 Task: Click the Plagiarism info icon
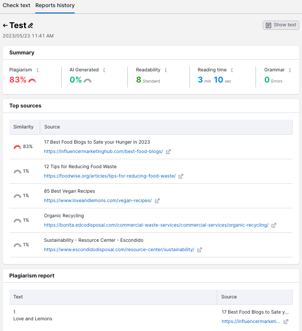[x=38, y=70]
